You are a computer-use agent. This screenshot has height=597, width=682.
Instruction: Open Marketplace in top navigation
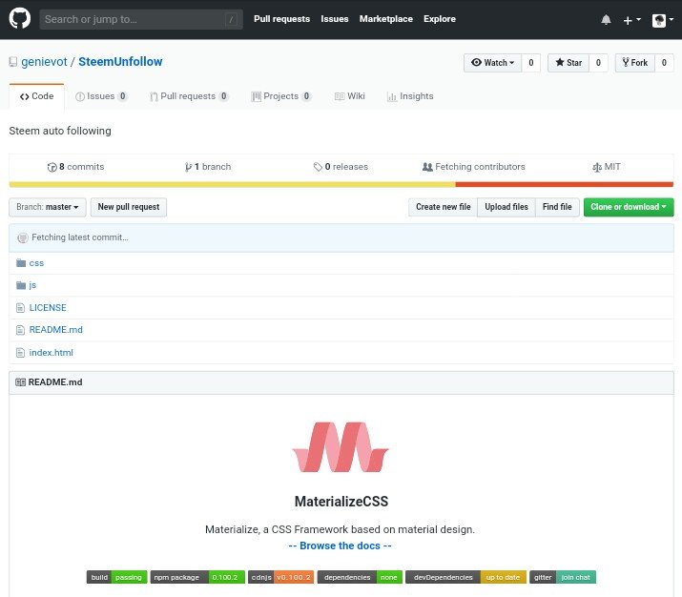pyautogui.click(x=385, y=19)
